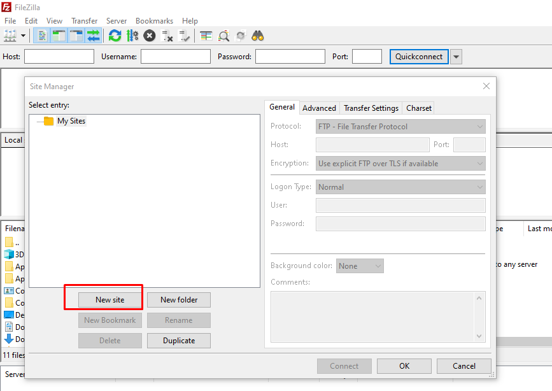Open the Server menu

(117, 21)
